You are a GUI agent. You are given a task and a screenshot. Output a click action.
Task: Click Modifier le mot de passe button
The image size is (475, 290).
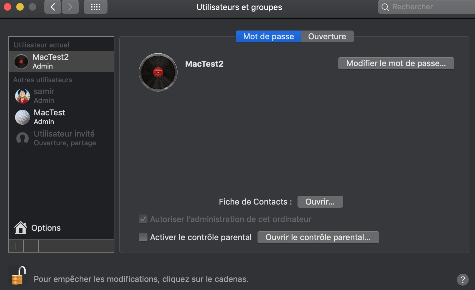click(396, 63)
